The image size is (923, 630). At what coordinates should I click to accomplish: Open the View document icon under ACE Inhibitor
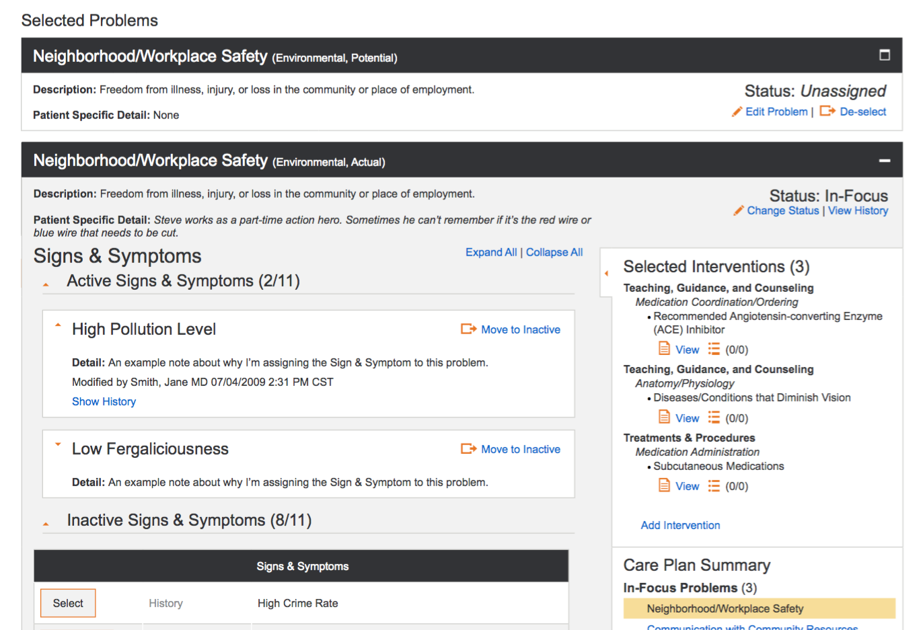(663, 348)
